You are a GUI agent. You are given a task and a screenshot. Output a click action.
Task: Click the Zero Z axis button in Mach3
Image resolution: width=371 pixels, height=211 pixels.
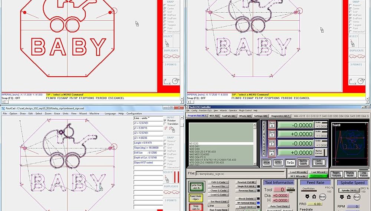pos(272,143)
